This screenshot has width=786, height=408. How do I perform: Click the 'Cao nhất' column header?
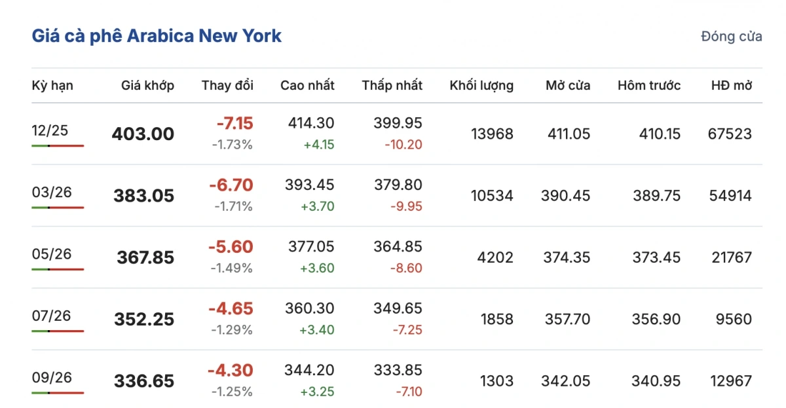pyautogui.click(x=307, y=85)
